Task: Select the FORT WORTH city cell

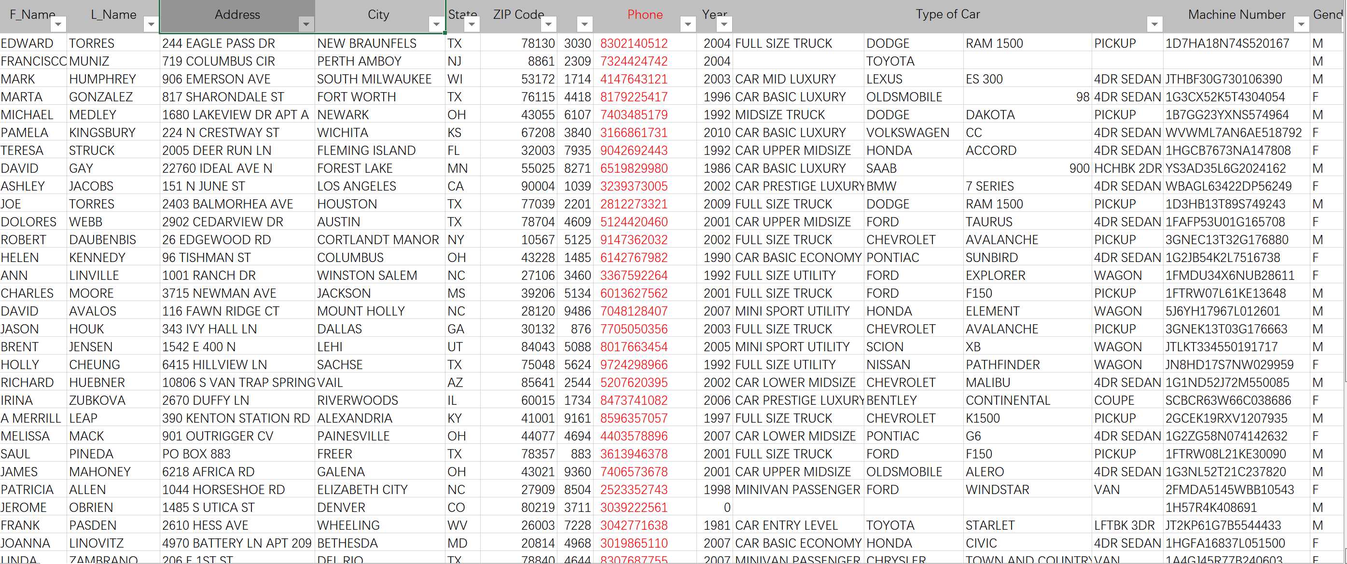Action: click(380, 96)
